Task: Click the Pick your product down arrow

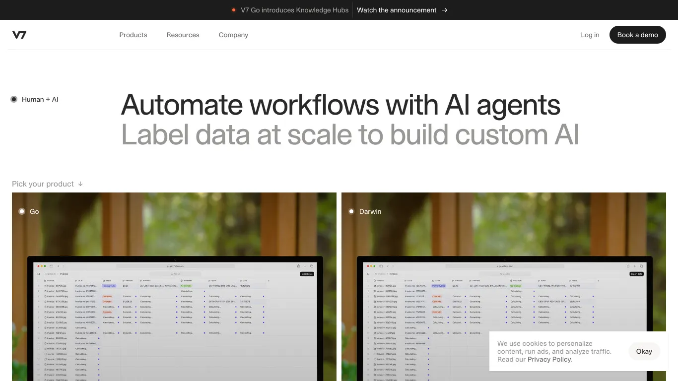Action: coord(80,184)
